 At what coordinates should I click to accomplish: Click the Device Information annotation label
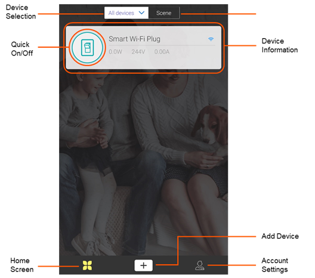click(x=280, y=45)
